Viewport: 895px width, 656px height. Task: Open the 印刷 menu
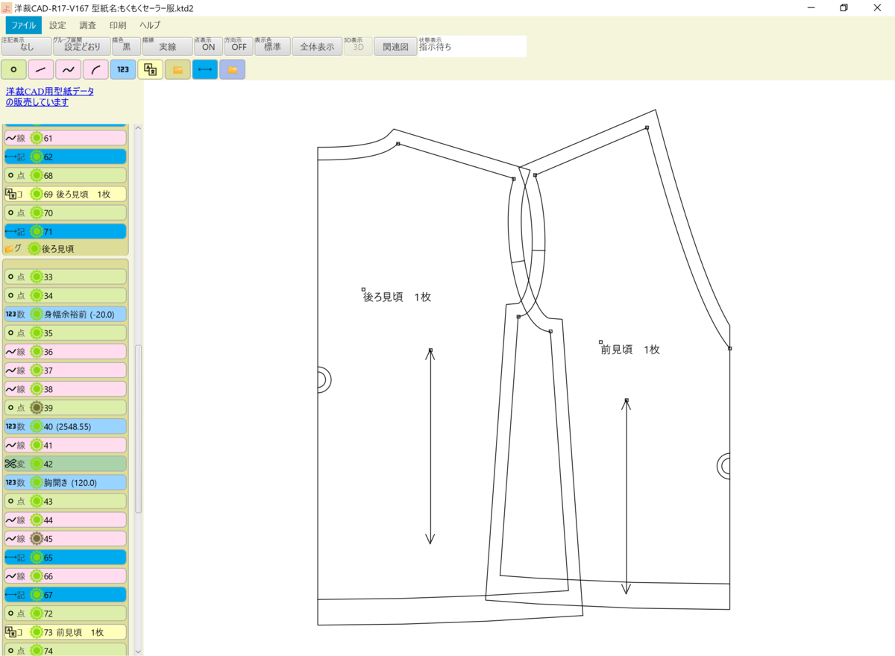coord(118,25)
